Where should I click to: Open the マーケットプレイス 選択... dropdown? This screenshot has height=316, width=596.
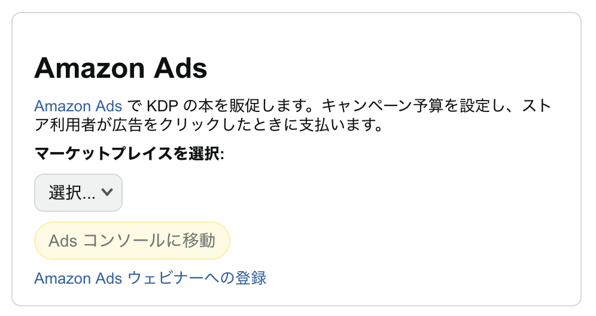click(x=78, y=193)
